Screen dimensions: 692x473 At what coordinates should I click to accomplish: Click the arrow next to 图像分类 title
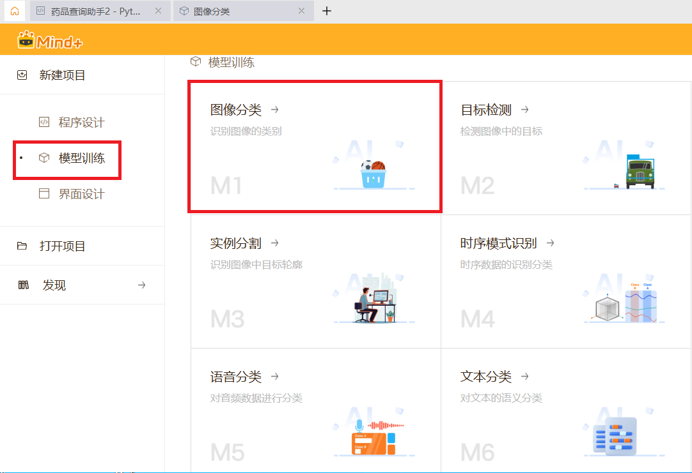(x=274, y=109)
